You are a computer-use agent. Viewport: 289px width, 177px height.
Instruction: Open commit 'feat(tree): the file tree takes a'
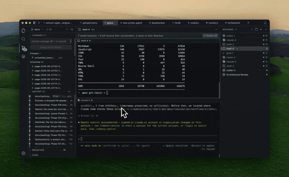pos(51,122)
